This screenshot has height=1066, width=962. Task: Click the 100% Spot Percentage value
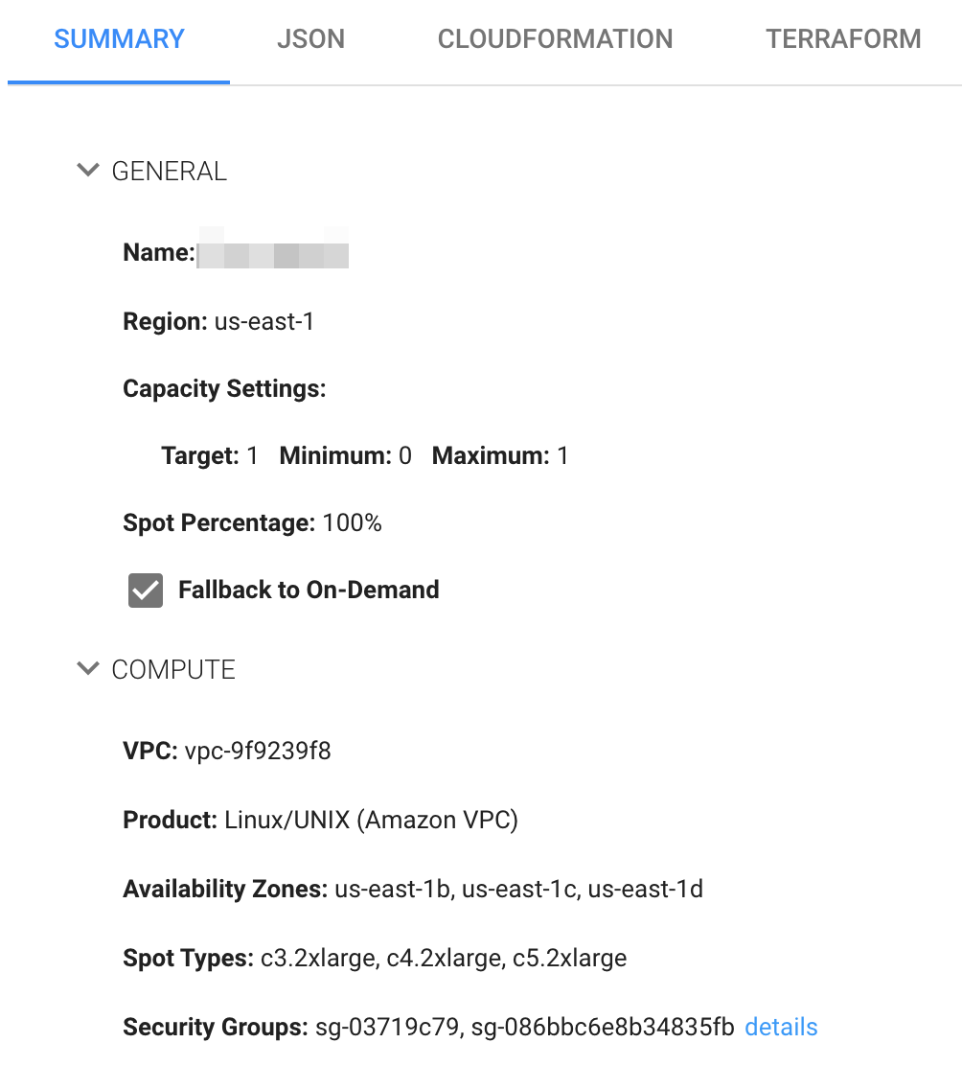pos(353,523)
